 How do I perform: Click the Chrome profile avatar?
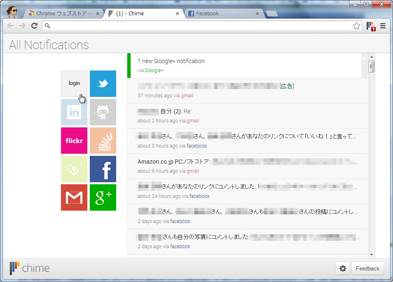coord(12,12)
